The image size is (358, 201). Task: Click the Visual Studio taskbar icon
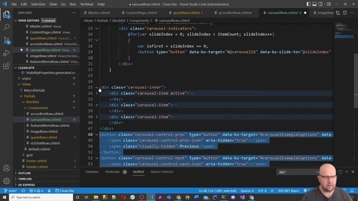click(242, 197)
